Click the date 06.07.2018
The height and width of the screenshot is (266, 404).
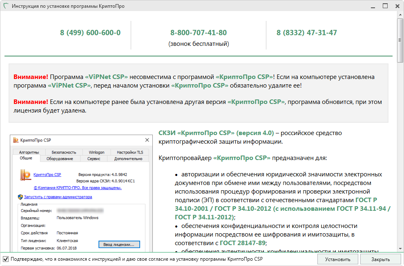[x=67, y=248]
